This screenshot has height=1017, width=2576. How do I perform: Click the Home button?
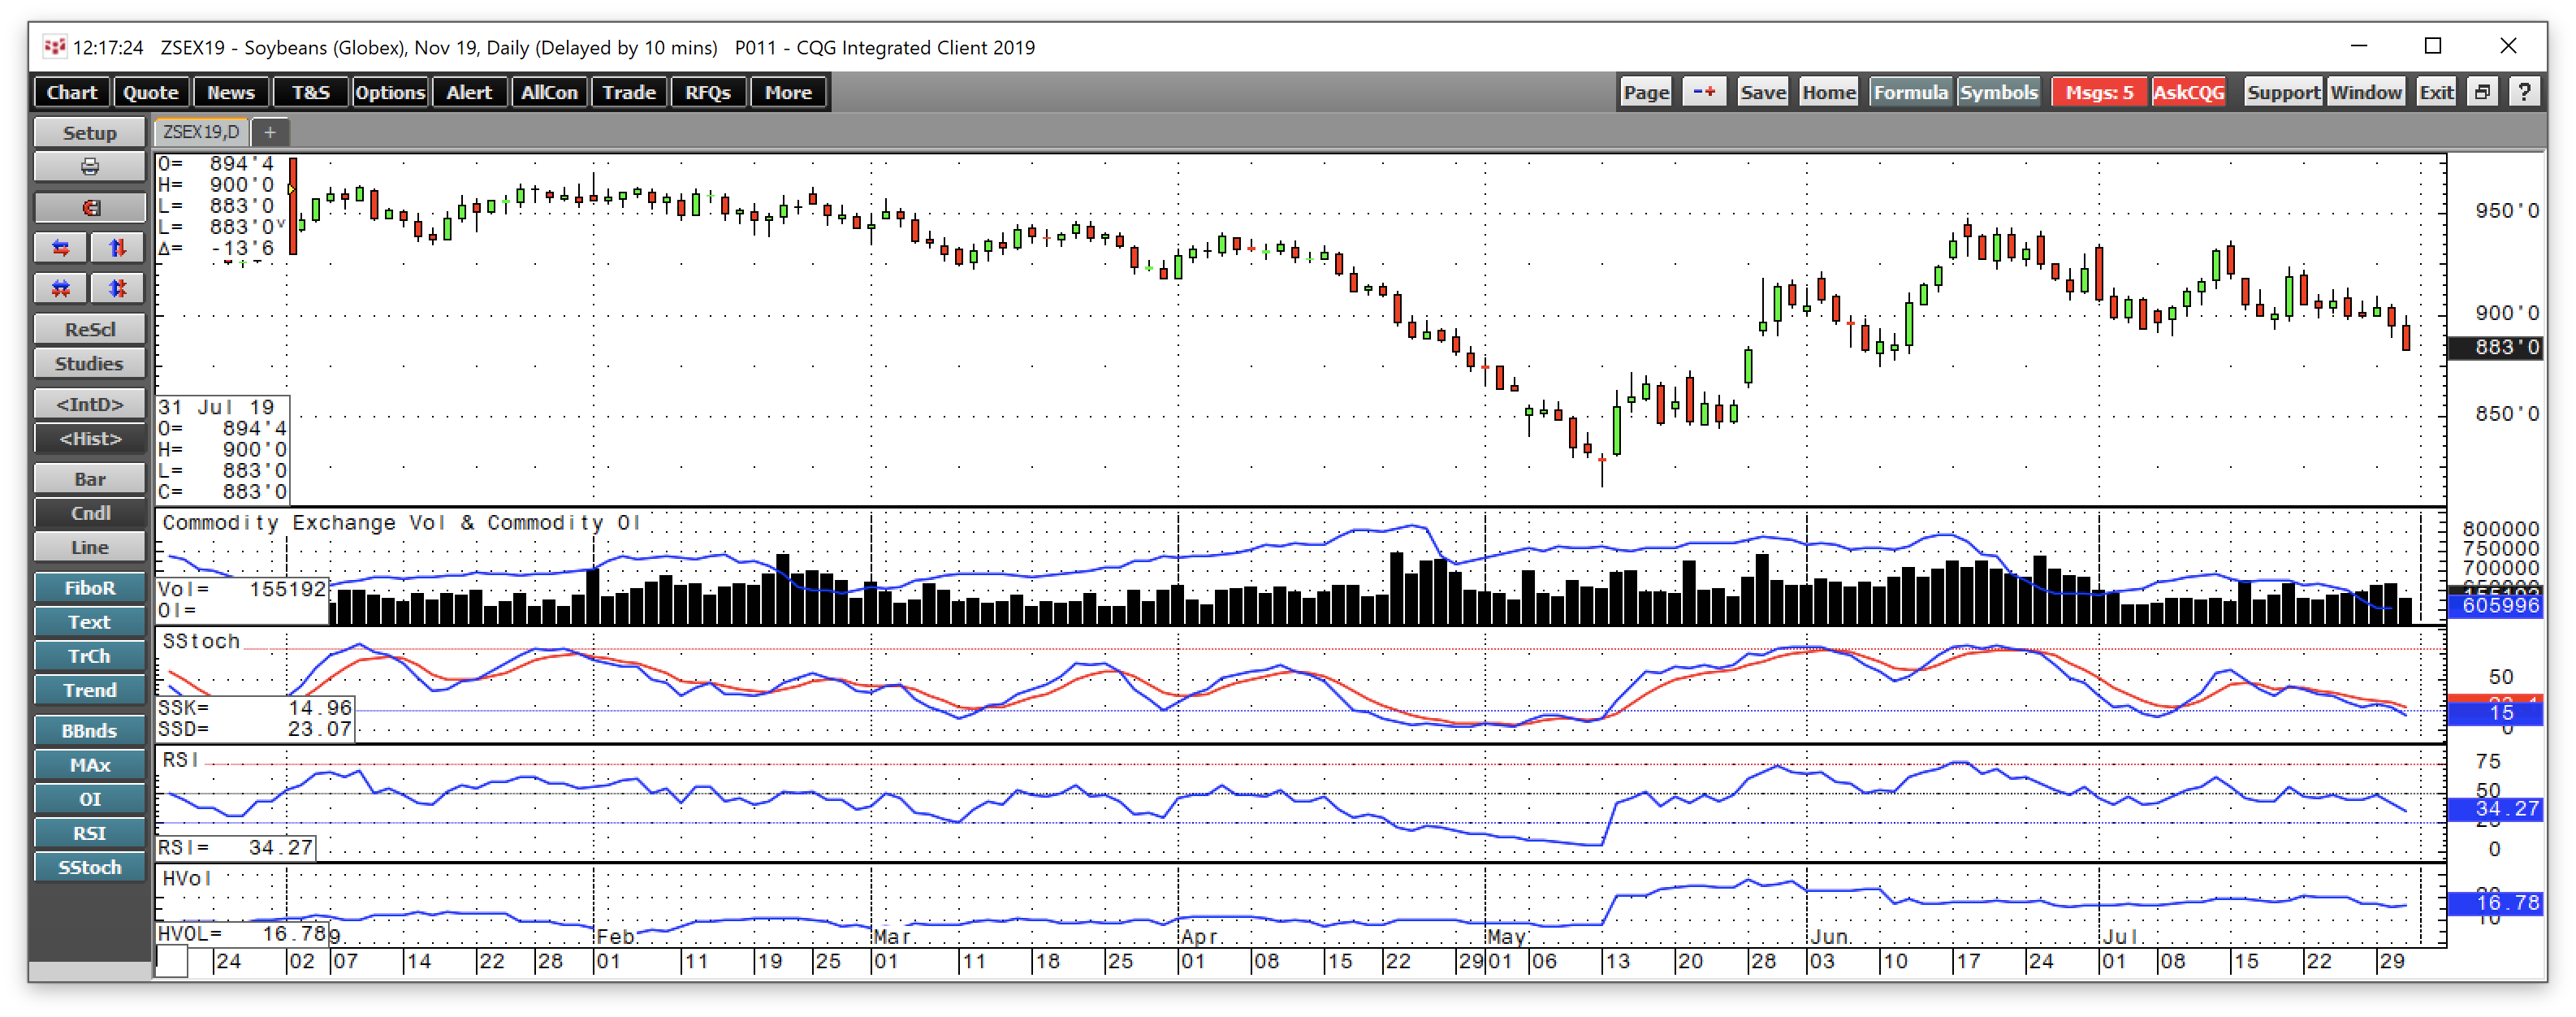1829,93
